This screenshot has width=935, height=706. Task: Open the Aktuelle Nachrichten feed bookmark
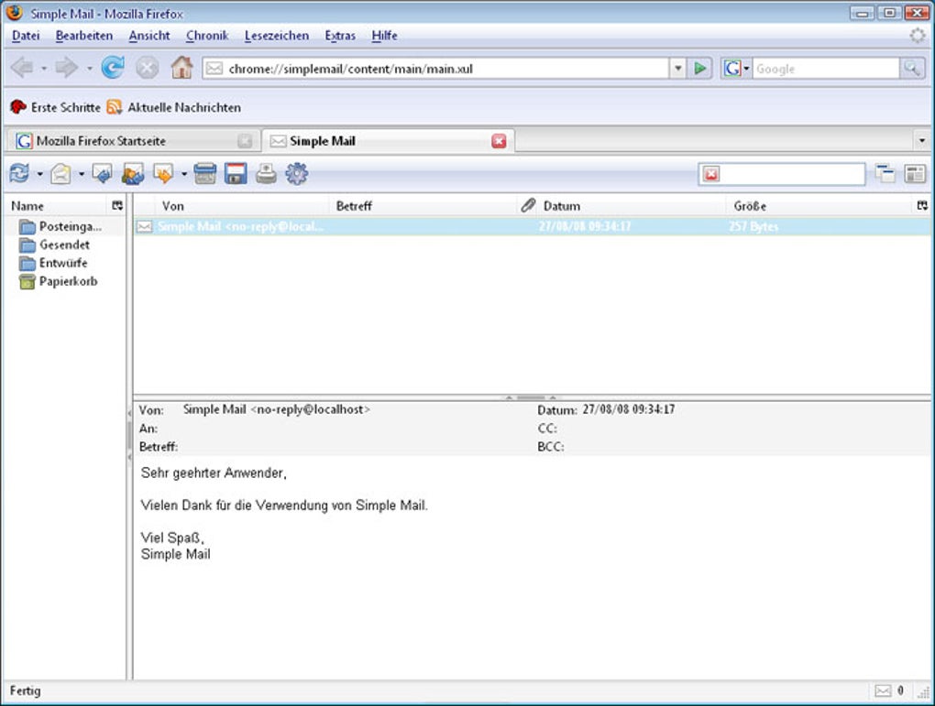coord(173,107)
